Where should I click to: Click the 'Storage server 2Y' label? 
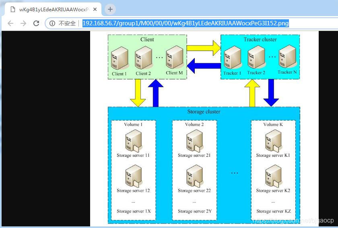tap(195, 211)
